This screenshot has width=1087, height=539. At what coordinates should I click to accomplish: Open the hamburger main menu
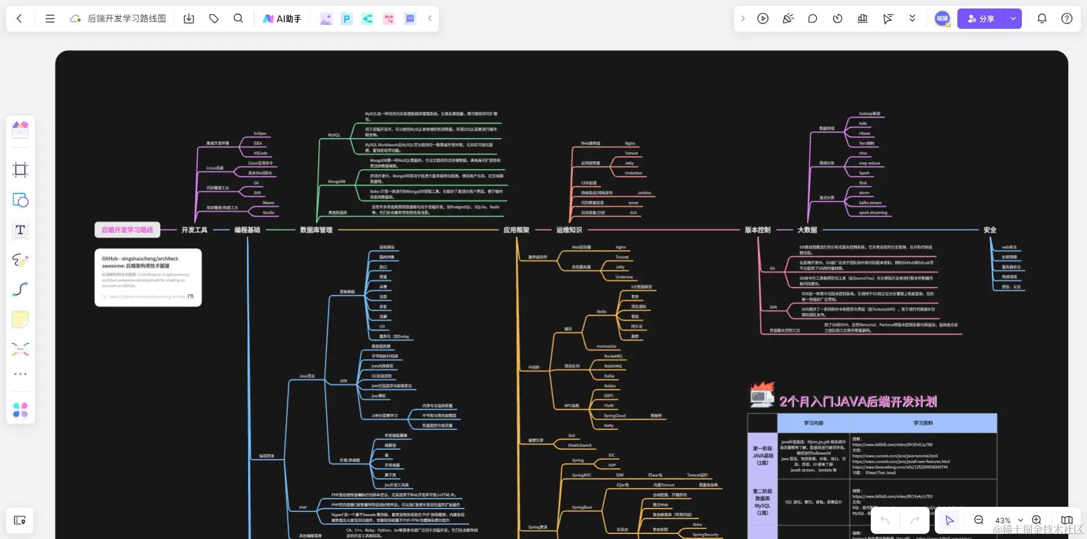[x=50, y=19]
